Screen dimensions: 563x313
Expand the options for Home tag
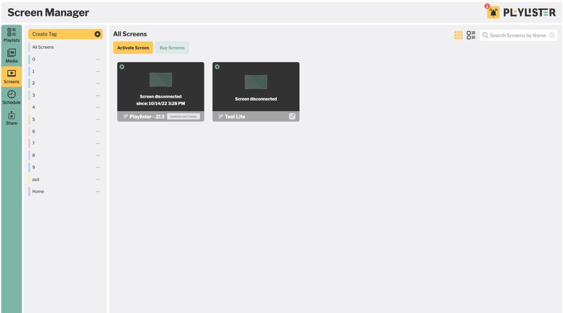point(98,192)
